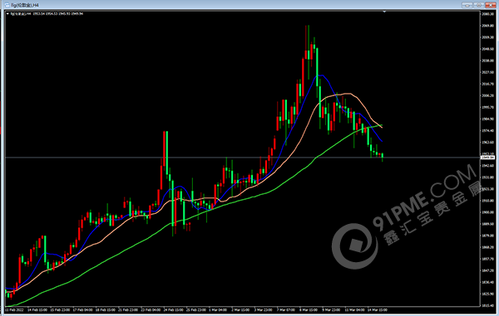Viewport: 499px width, 316px height.
Task: Click the 8 Mar 15:00 time axis label
Action: pos(309,310)
